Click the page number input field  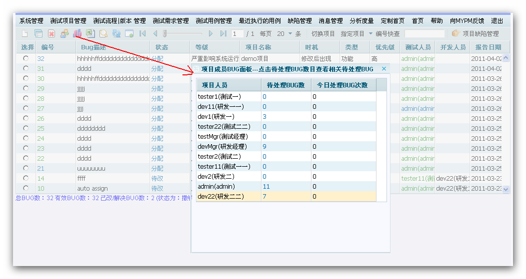(237, 33)
